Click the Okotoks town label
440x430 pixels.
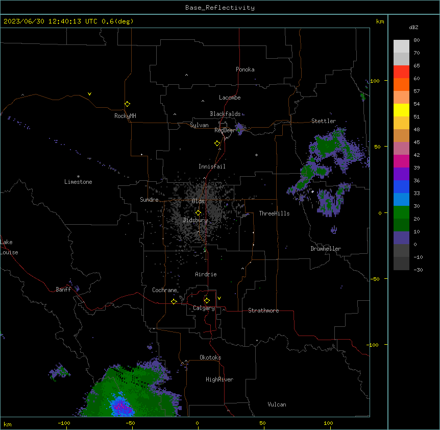click(210, 357)
